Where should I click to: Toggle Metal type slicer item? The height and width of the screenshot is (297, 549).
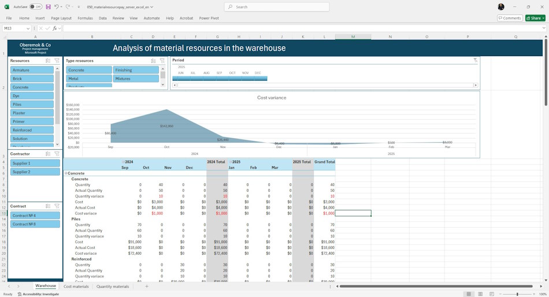tap(89, 79)
